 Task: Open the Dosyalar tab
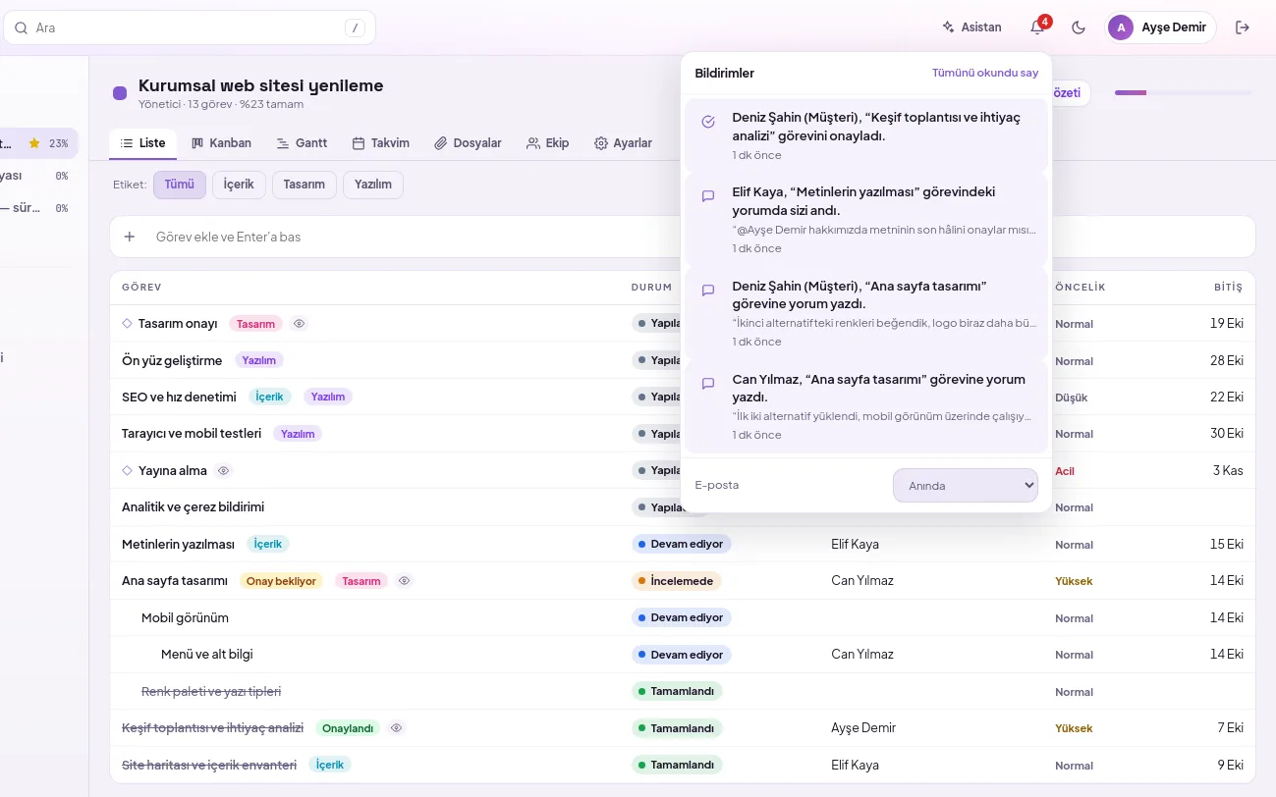(469, 143)
